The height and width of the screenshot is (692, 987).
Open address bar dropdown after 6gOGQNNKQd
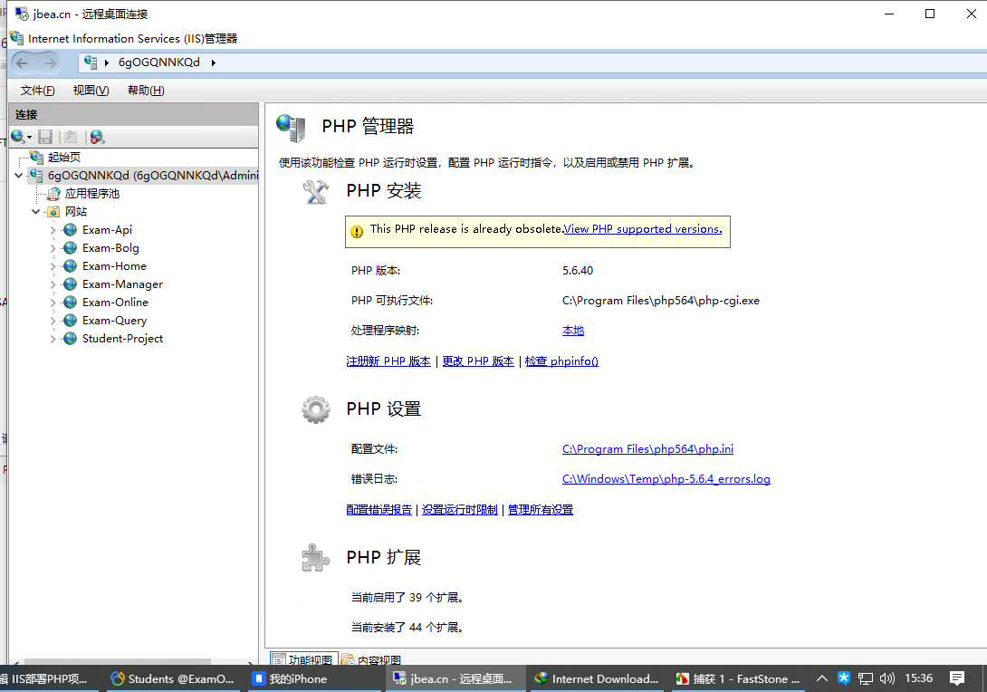(x=214, y=62)
